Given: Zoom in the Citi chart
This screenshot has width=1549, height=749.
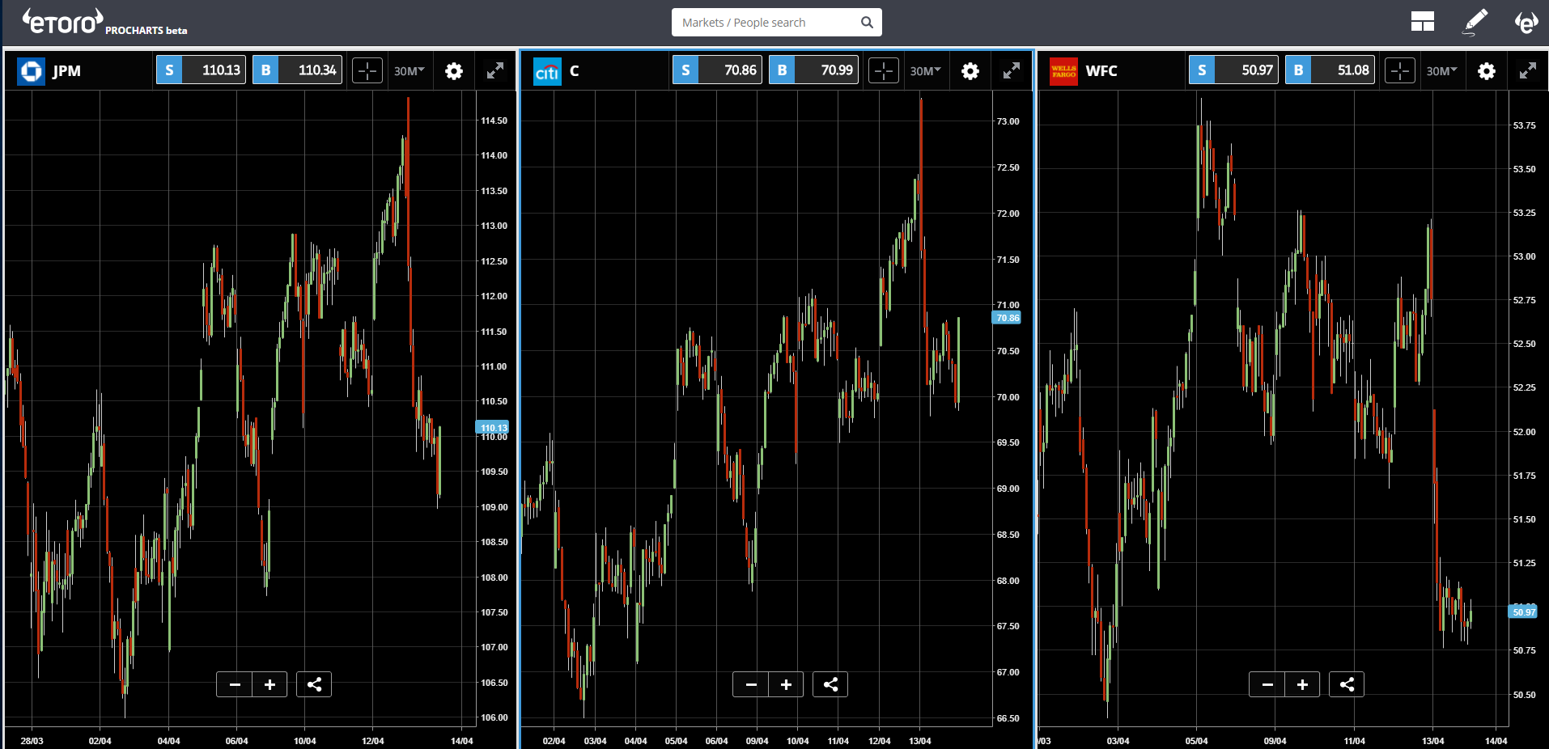Looking at the screenshot, I should [786, 684].
